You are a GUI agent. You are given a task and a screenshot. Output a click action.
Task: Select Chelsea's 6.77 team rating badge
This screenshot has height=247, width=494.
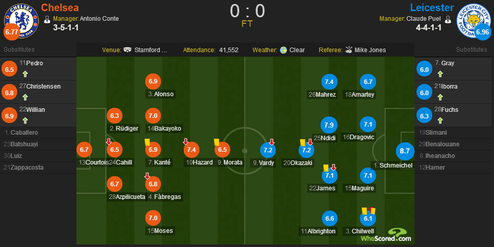pyautogui.click(x=11, y=32)
